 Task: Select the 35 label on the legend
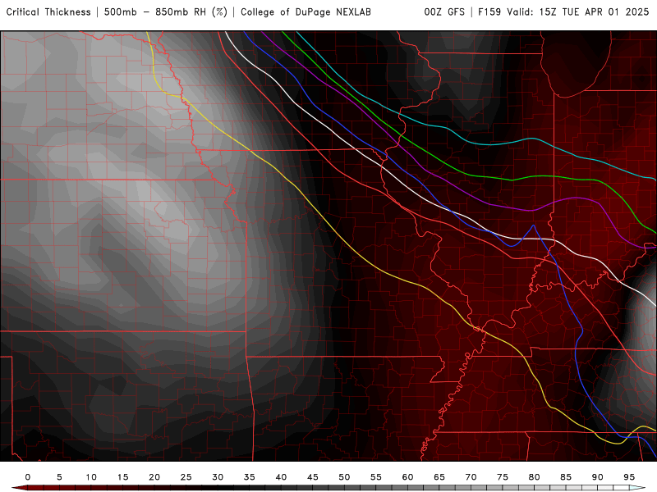point(250,477)
